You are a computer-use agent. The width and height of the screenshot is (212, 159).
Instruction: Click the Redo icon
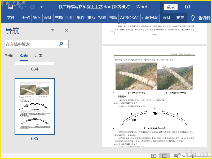[32, 7]
